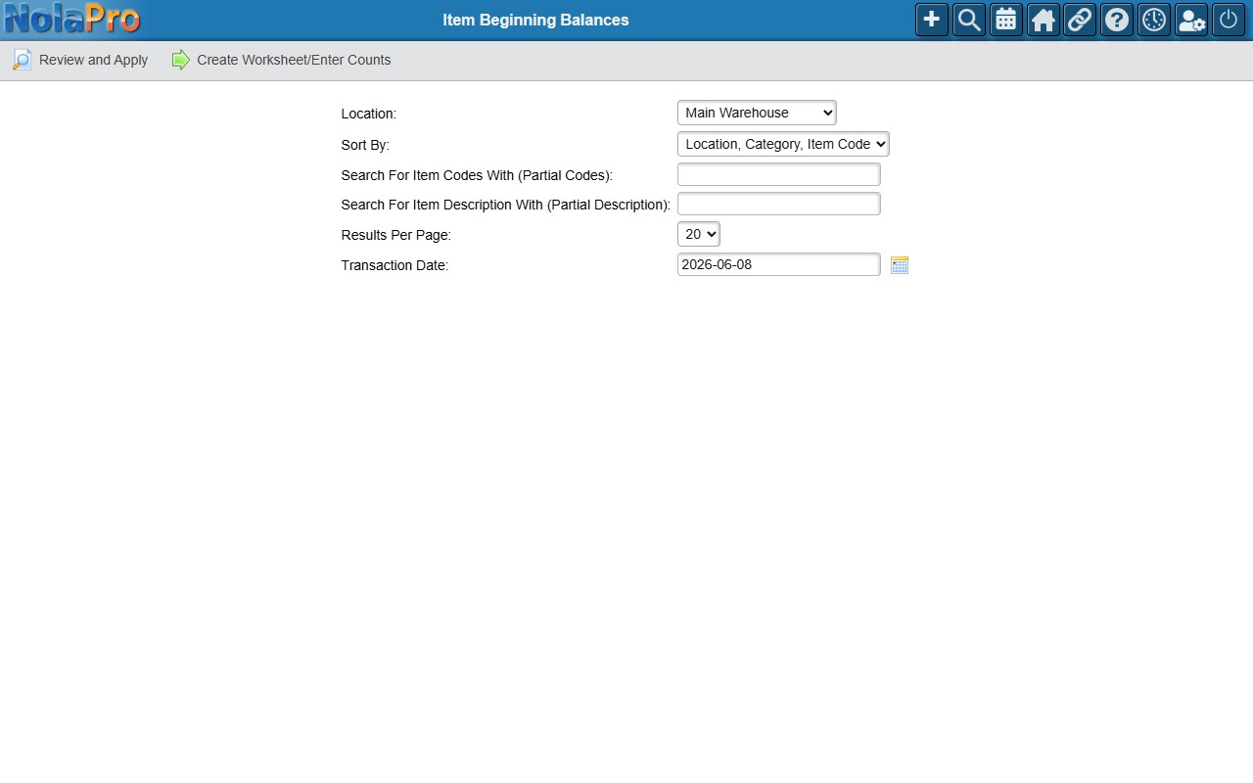The image size is (1253, 783).
Task: Click the "Transaction Date:" label
Action: click(x=394, y=265)
